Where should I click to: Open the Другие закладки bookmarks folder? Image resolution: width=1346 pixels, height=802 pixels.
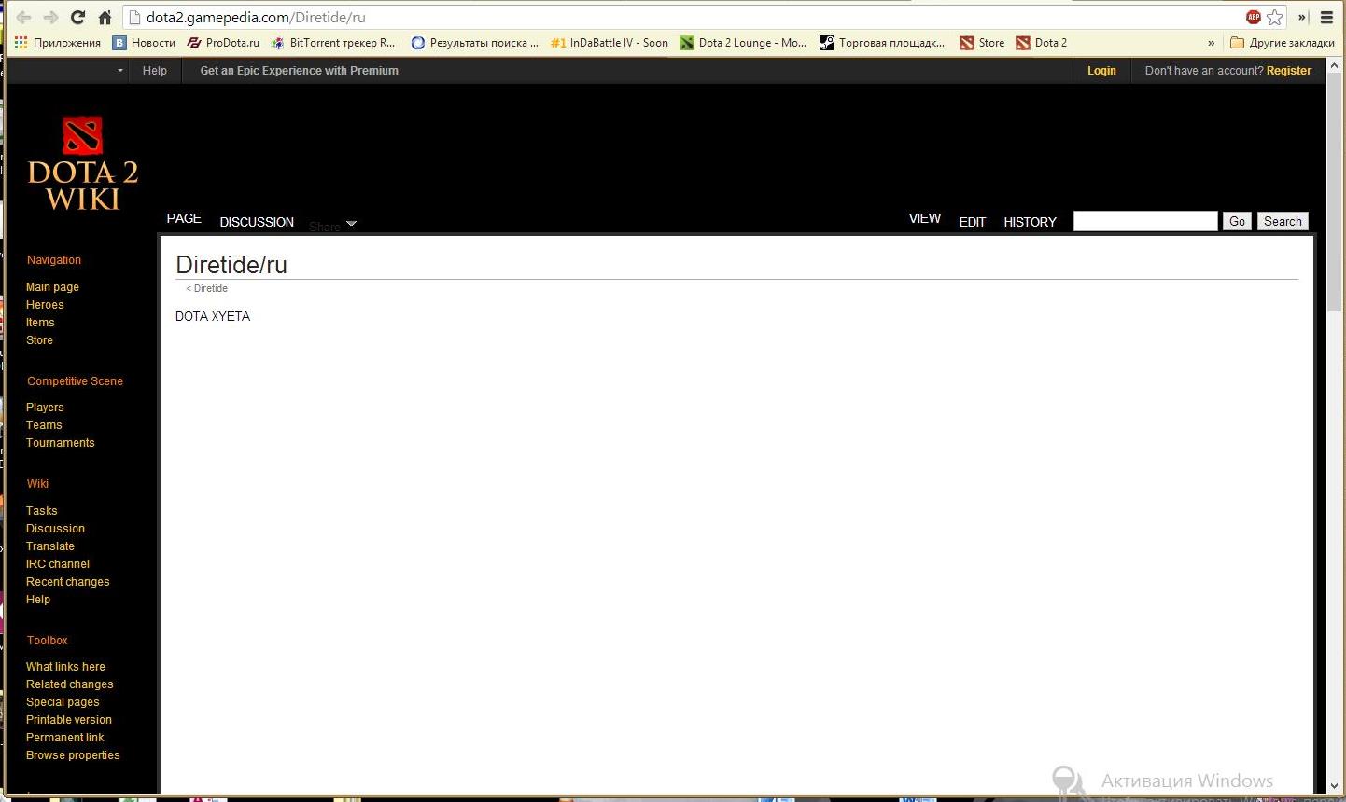point(1283,43)
